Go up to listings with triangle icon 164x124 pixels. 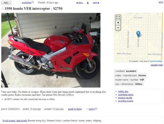pyautogui.click(x=88, y=3)
